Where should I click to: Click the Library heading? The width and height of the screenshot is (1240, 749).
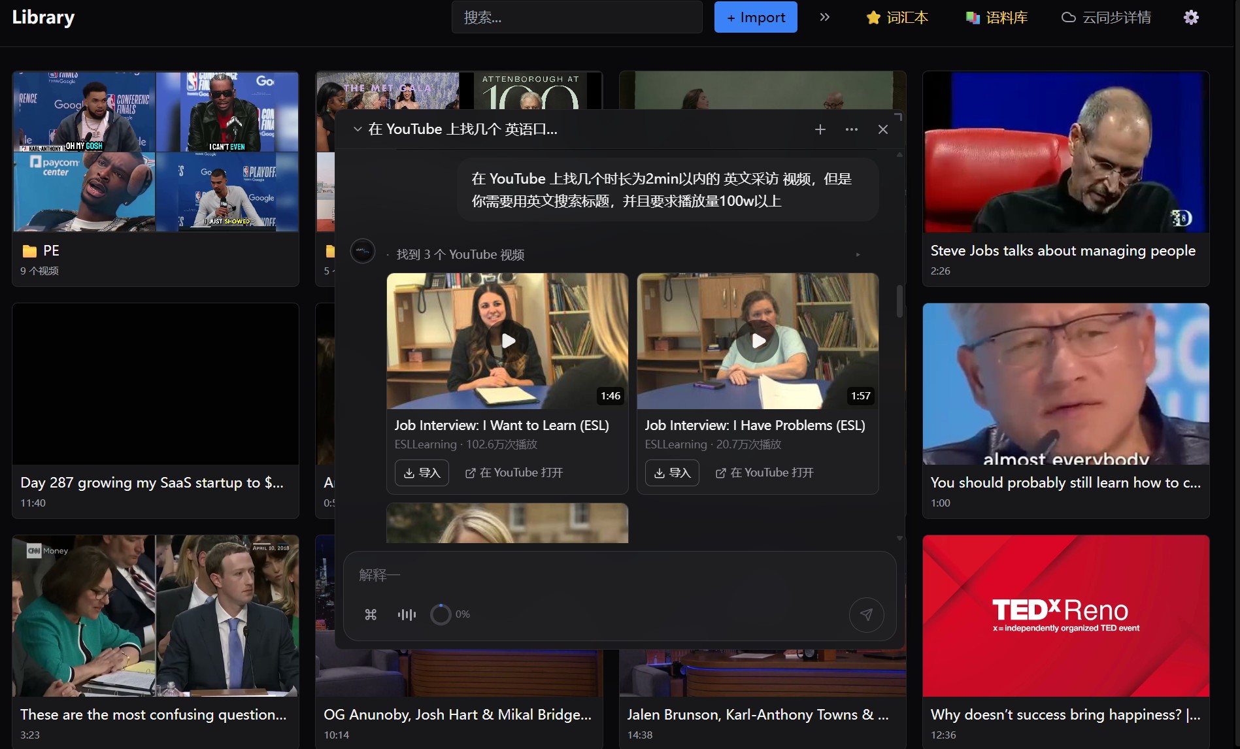(x=43, y=17)
